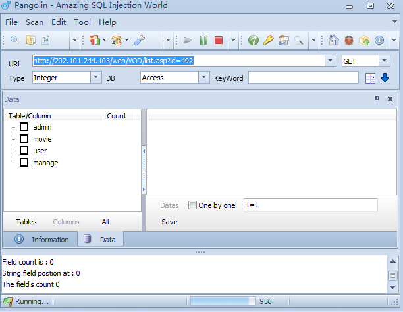Open flag icon dropdown arrow

point(104,40)
